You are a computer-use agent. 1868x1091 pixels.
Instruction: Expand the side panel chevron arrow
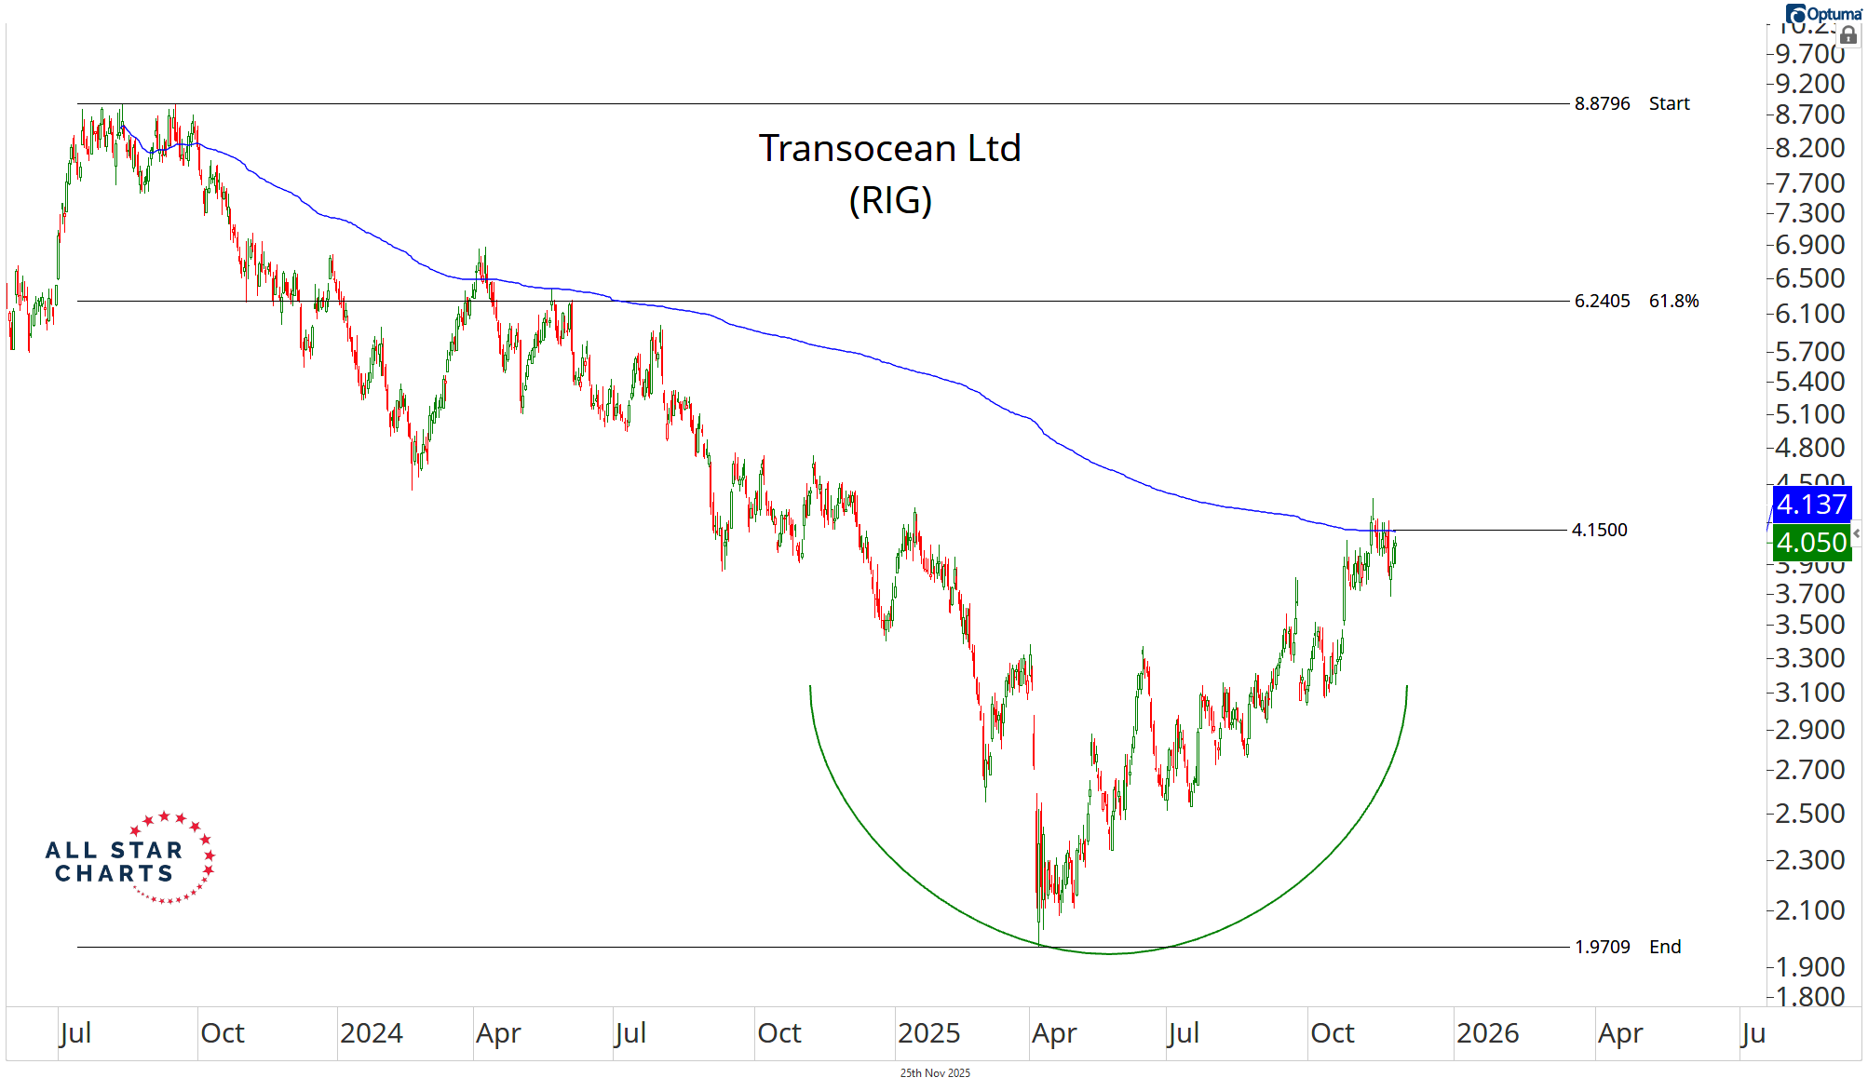click(x=1856, y=533)
